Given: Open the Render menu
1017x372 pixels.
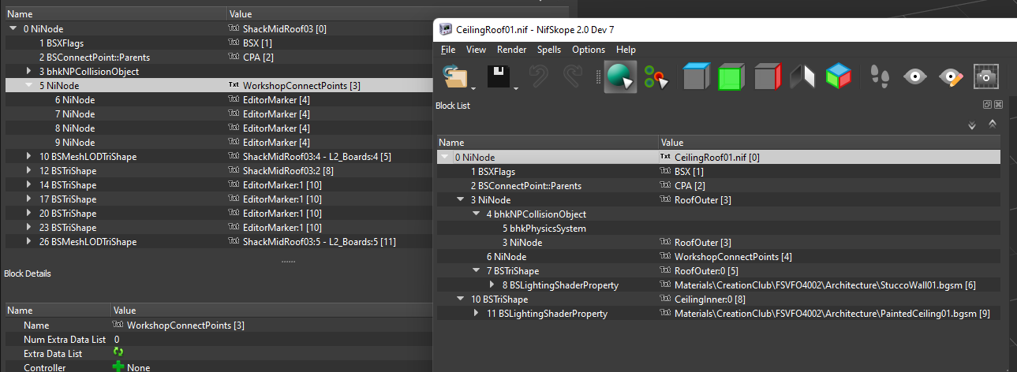Looking at the screenshot, I should point(512,50).
